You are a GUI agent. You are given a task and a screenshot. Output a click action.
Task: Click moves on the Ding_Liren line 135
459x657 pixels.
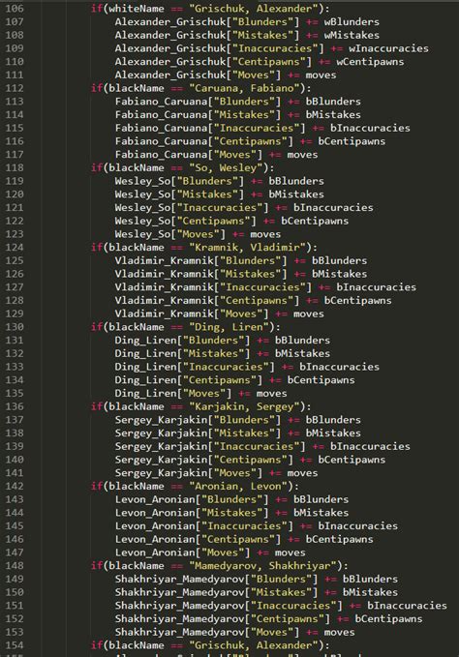pyautogui.click(x=272, y=394)
